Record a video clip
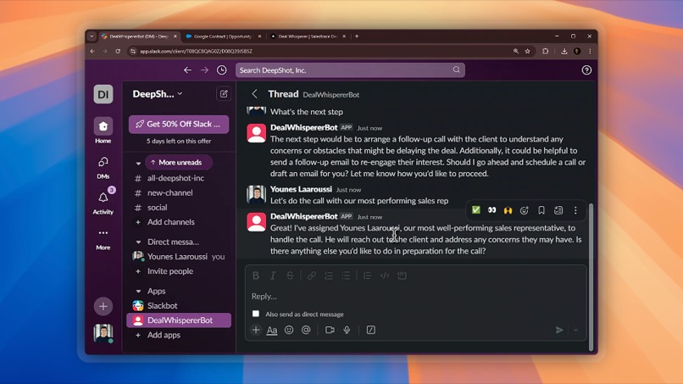The width and height of the screenshot is (683, 384). pos(330,330)
